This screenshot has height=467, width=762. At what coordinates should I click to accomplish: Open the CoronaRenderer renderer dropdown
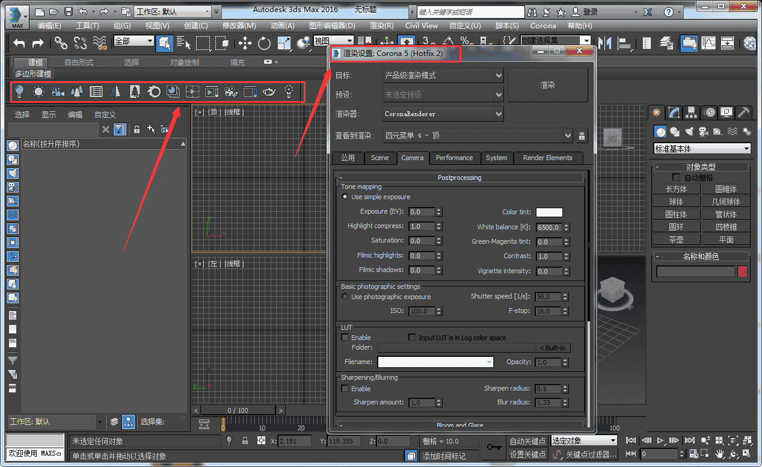443,114
